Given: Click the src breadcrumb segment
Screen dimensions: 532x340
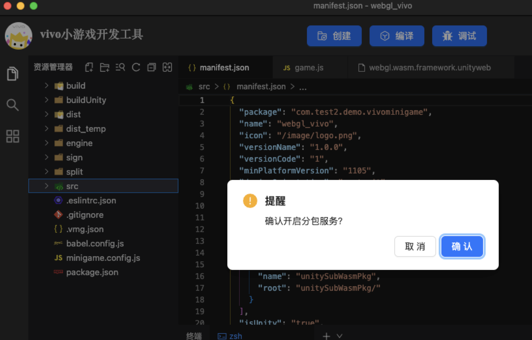Looking at the screenshot, I should [204, 87].
